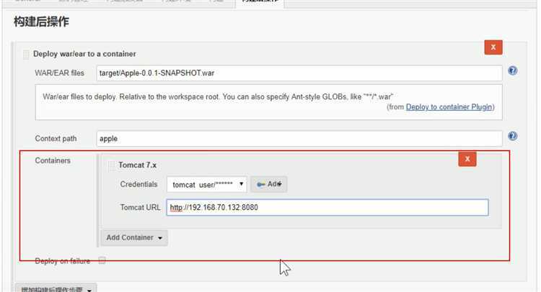The height and width of the screenshot is (292, 541).
Task: Grab the drag handle beside Deploy war/ear title
Action: point(26,54)
